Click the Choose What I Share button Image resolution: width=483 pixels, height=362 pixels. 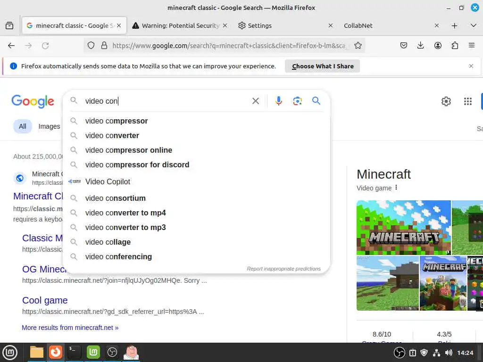323,66
